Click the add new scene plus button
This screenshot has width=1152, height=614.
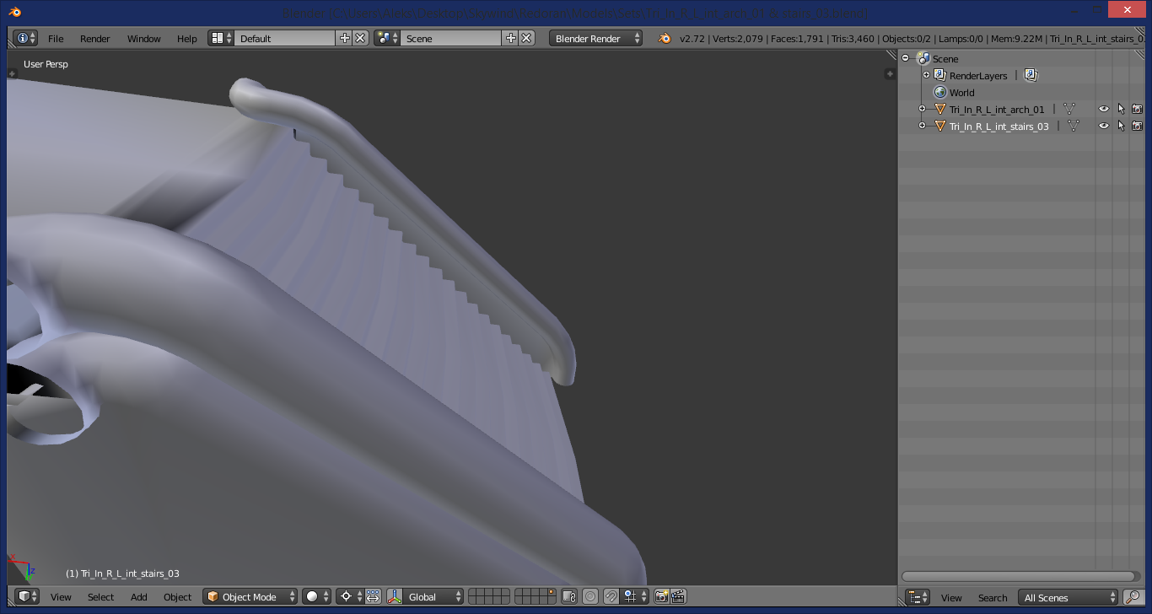510,38
